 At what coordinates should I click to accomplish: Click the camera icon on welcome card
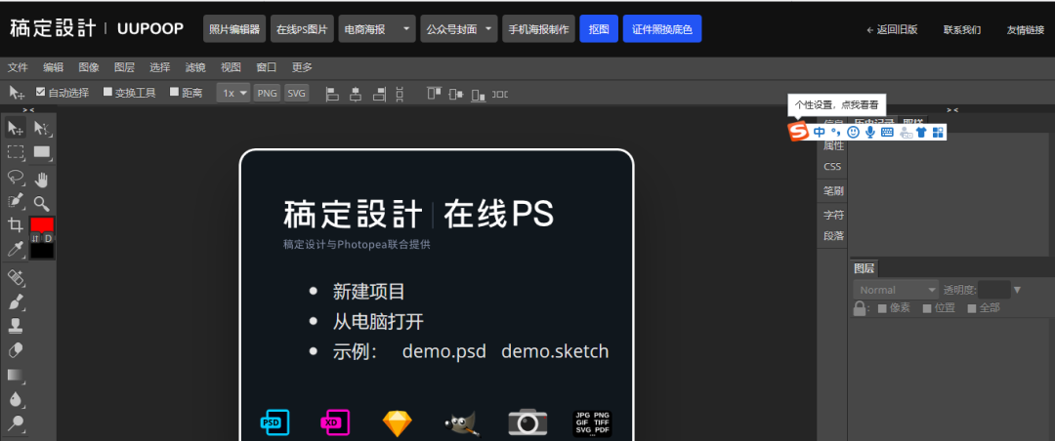pos(527,422)
